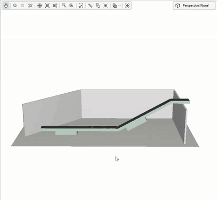The image size is (217, 200).
Task: Click the green box pick-object icon
Action: pos(98,6)
